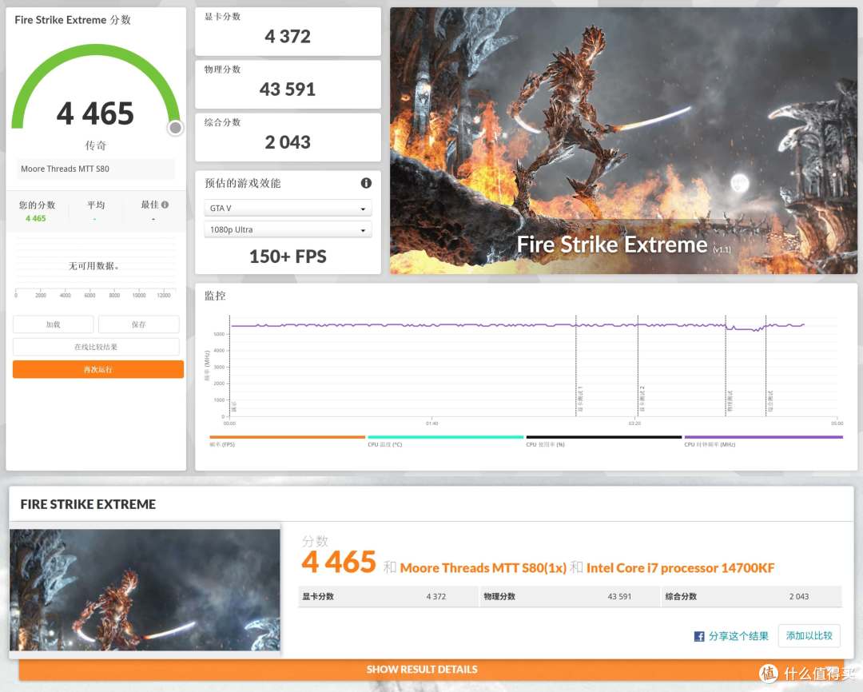Image resolution: width=863 pixels, height=692 pixels.
Task: Click the orange 4 465 result score
Action: [339, 562]
